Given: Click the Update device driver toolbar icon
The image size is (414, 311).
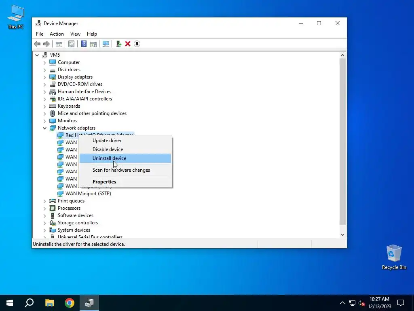Looking at the screenshot, I should pos(118,44).
